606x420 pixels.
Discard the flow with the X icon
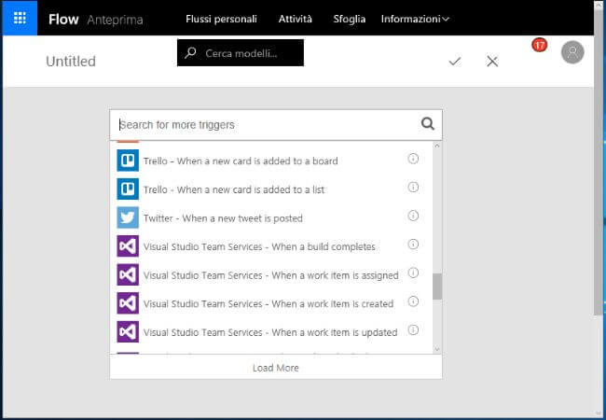492,62
